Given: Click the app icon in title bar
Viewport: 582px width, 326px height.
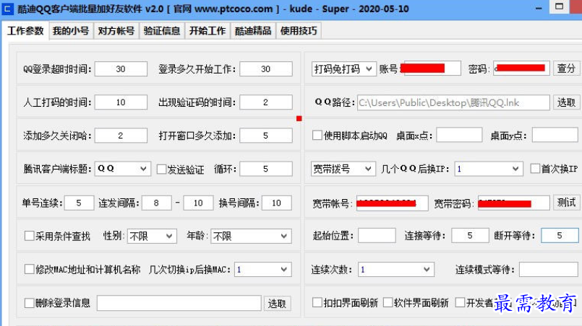Looking at the screenshot, I should pyautogui.click(x=7, y=9).
